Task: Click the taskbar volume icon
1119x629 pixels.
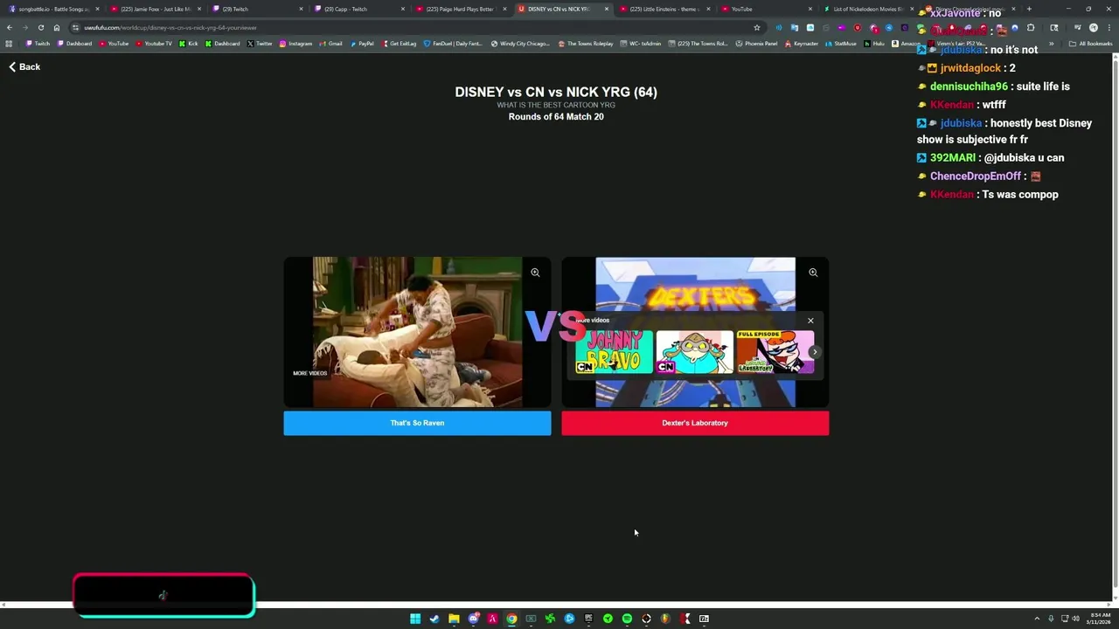Action: point(1075,619)
